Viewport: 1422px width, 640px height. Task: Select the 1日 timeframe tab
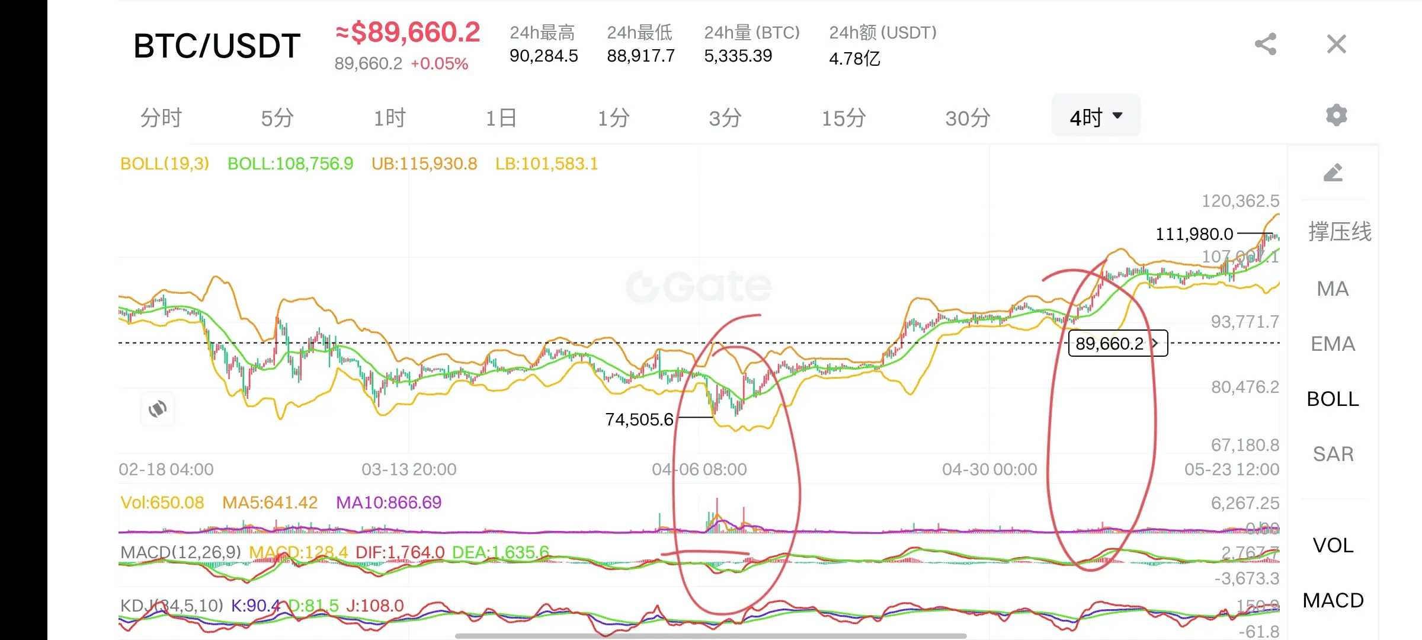501,118
